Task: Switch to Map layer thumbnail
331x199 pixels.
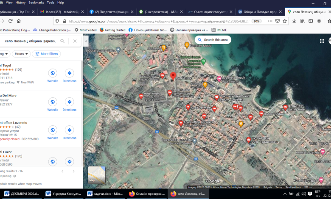Action: (x=97, y=175)
